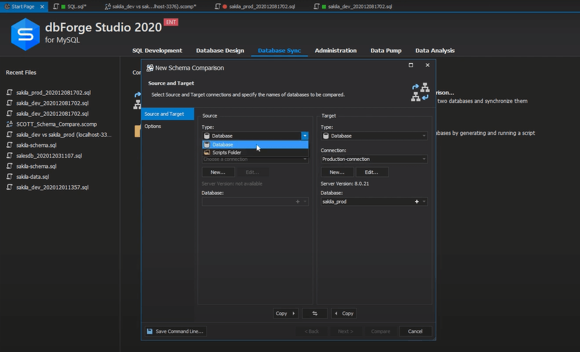Open the Database Sync tab
580x352 pixels.
point(279,51)
